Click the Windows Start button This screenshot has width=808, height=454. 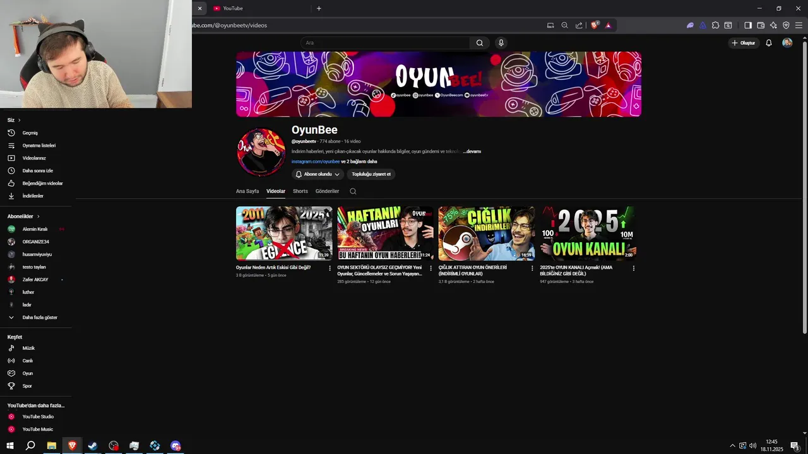coord(10,446)
